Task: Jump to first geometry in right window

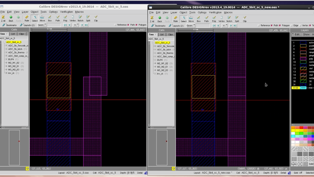Action: (x=214, y=26)
